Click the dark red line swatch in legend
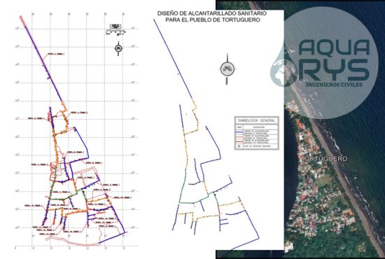Image resolution: width=385 pixels, height=259 pixels. (x=239, y=141)
